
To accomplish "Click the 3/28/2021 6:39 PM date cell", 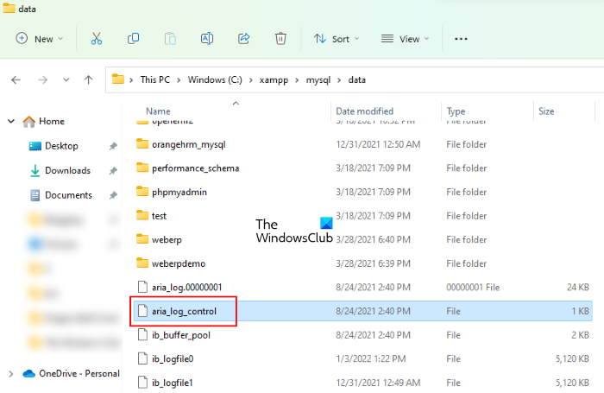I will [x=373, y=263].
